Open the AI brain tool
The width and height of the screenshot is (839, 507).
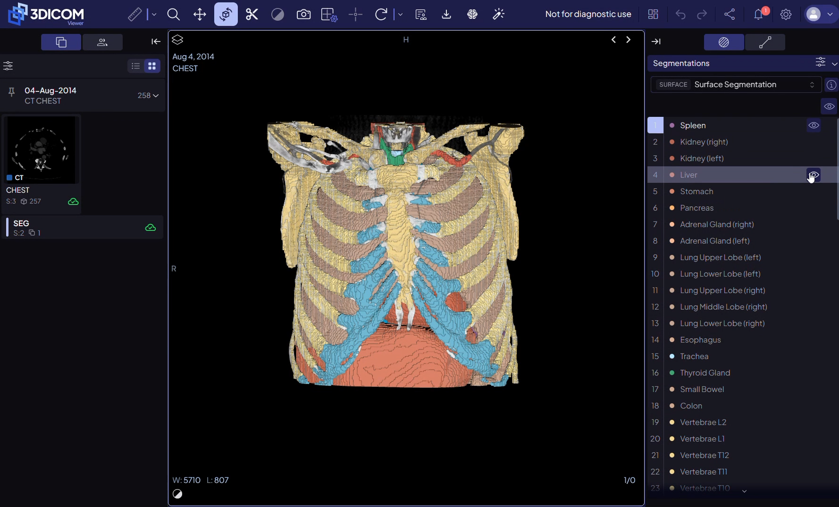[472, 15]
